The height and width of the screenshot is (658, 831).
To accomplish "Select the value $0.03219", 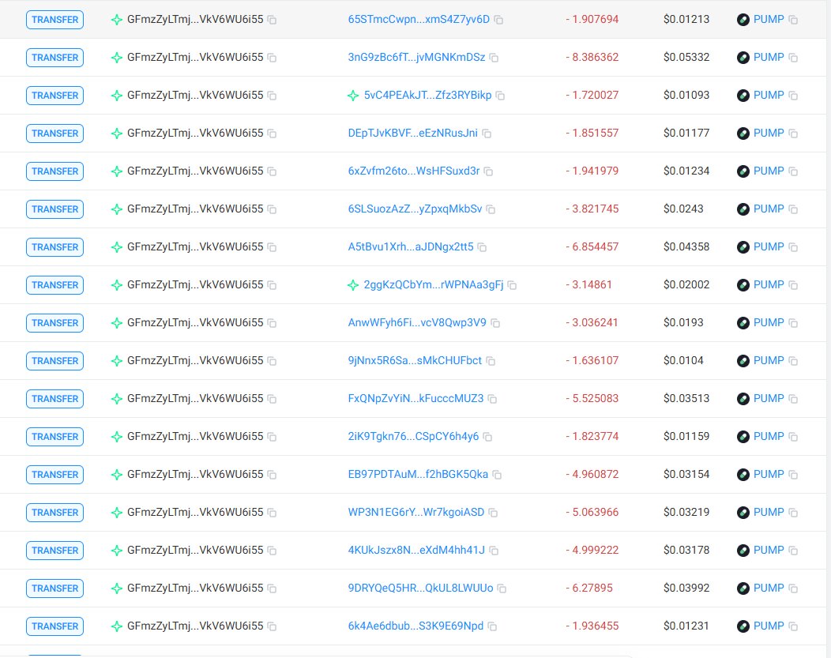I will click(686, 513).
